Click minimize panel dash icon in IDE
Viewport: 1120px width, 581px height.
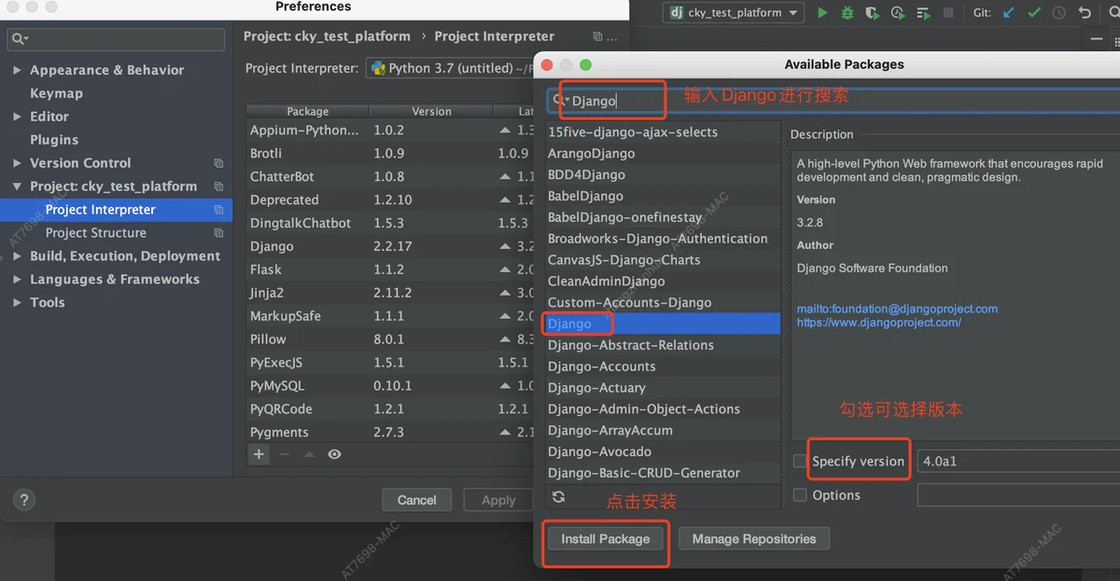(1097, 39)
